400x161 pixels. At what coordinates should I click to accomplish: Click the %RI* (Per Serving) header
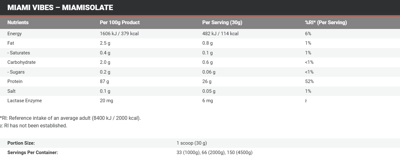tap(326, 23)
